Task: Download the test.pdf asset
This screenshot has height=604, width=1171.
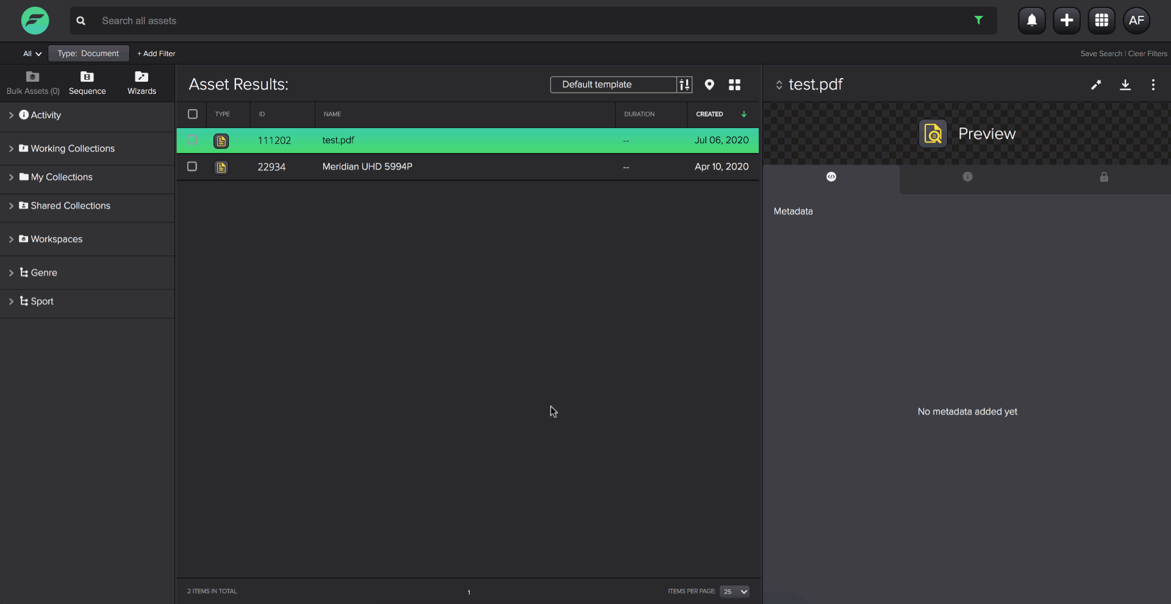Action: point(1125,85)
